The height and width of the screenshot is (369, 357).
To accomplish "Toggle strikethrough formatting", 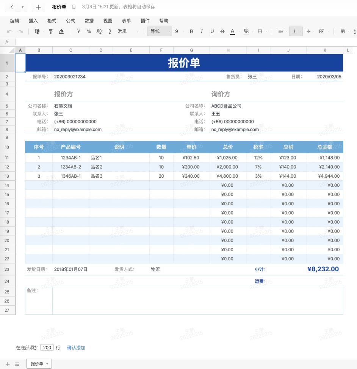I will click(x=222, y=31).
